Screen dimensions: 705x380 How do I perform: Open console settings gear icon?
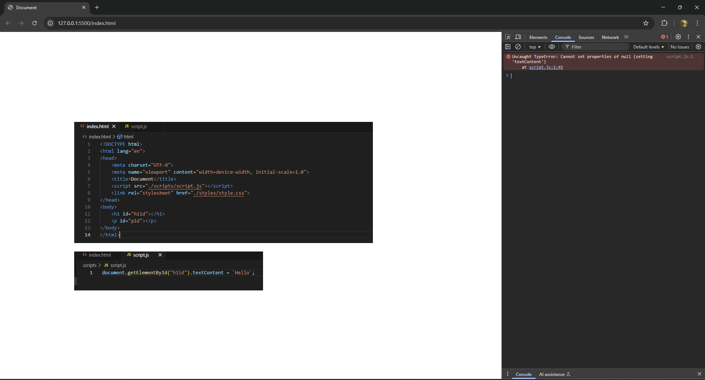point(698,47)
